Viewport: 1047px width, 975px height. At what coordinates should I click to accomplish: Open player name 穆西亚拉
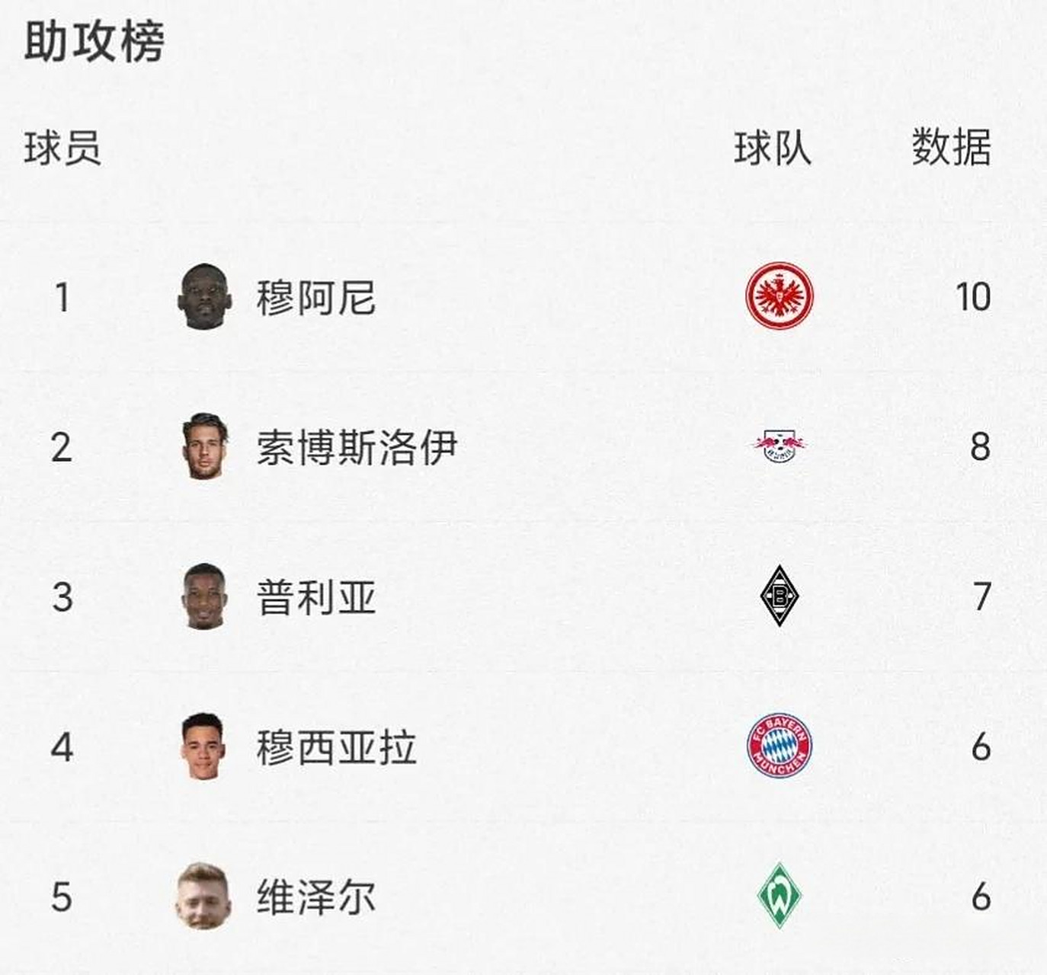tap(336, 747)
